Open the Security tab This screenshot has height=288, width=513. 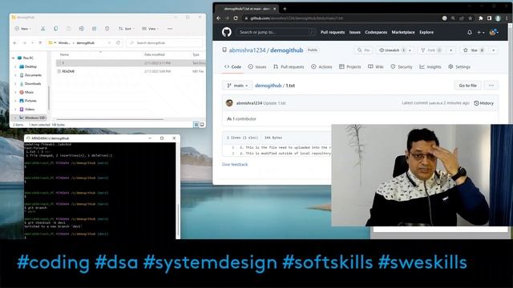[x=402, y=66]
